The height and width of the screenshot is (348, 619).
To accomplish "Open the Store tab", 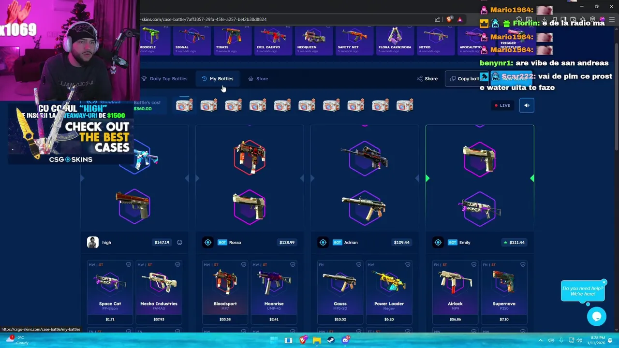I will [258, 78].
